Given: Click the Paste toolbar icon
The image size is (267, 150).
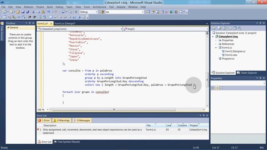Looking at the screenshot, I should 43,12.
